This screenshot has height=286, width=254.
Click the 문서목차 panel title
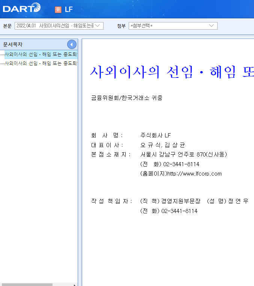pyautogui.click(x=13, y=44)
